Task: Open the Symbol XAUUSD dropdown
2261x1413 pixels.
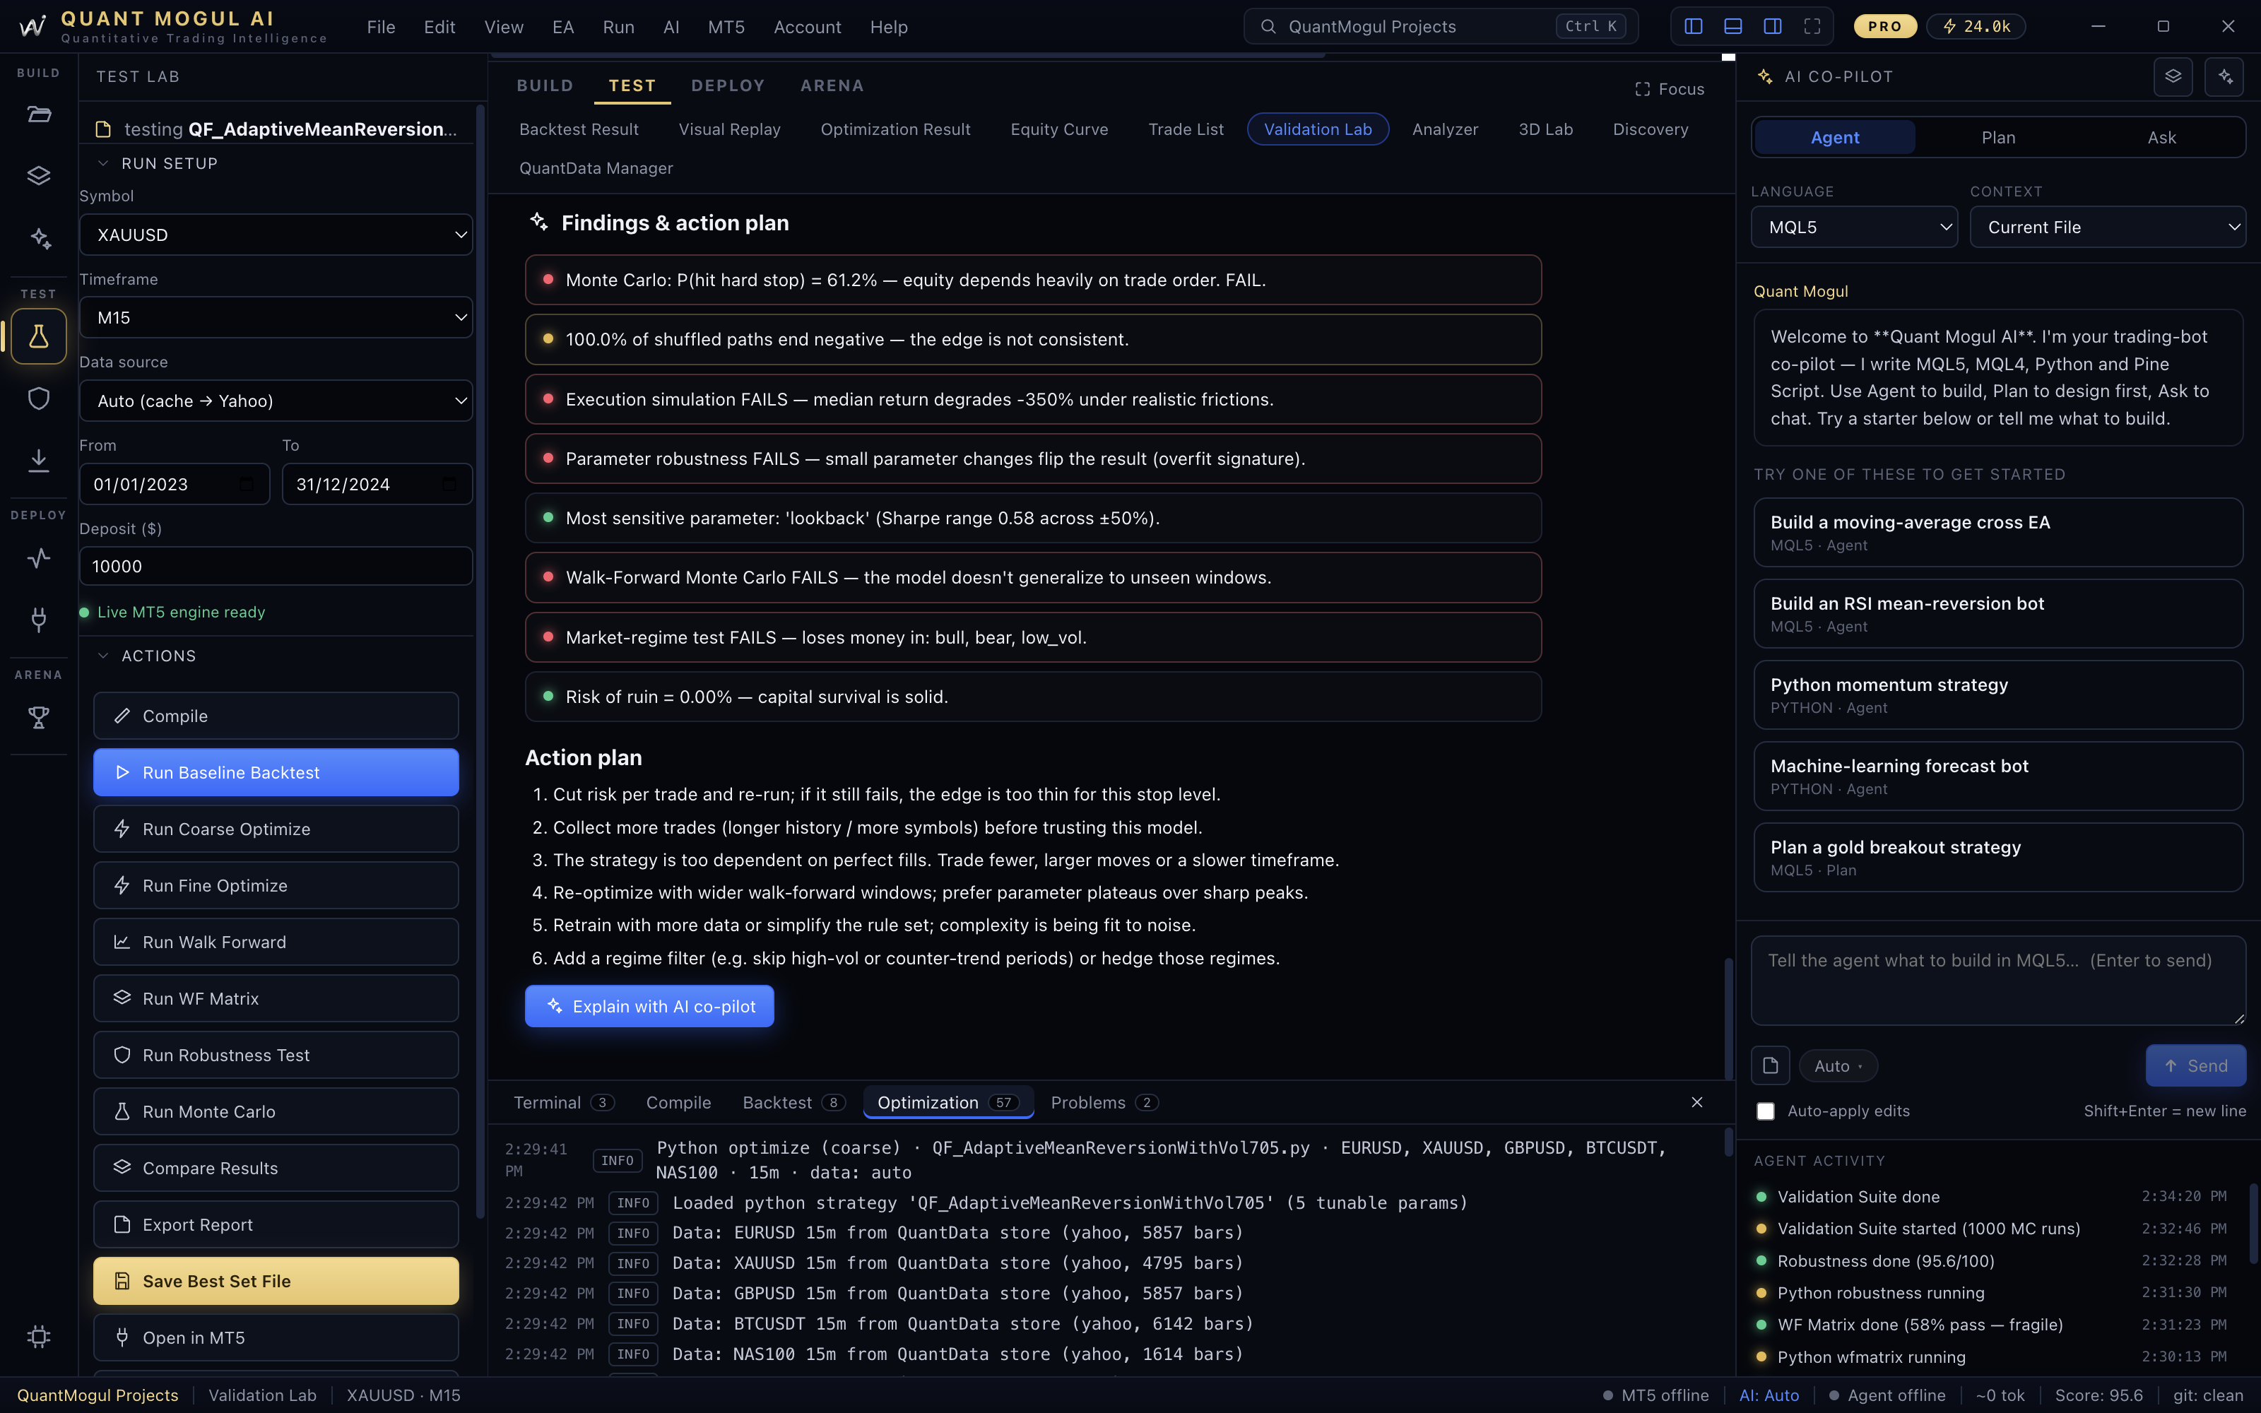Action: pos(276,235)
